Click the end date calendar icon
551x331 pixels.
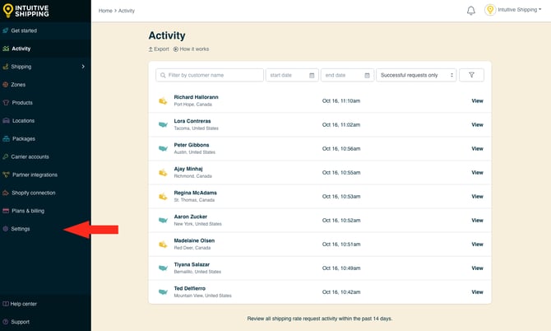pyautogui.click(x=367, y=75)
